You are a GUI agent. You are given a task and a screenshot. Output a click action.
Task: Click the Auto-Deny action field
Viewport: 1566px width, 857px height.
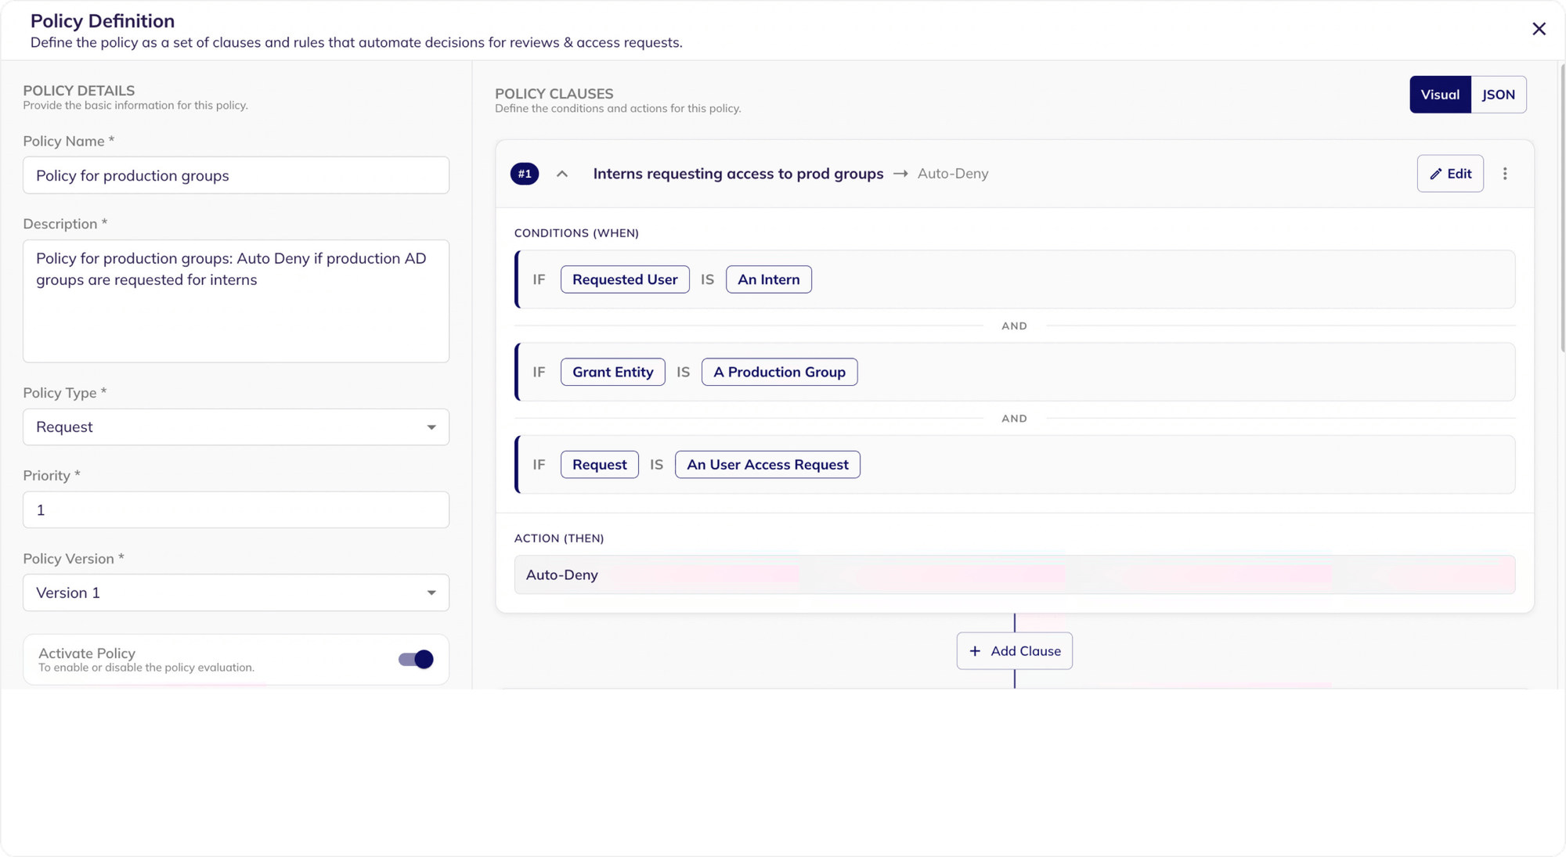[1014, 575]
